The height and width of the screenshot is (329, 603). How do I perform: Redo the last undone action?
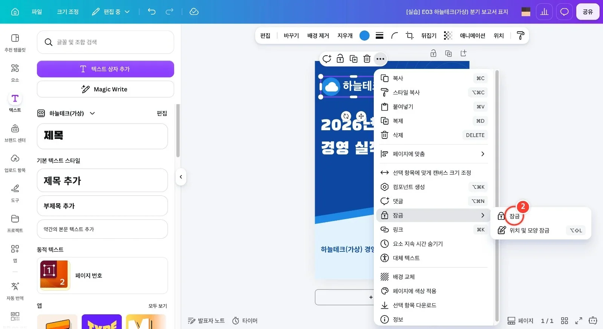pos(170,12)
